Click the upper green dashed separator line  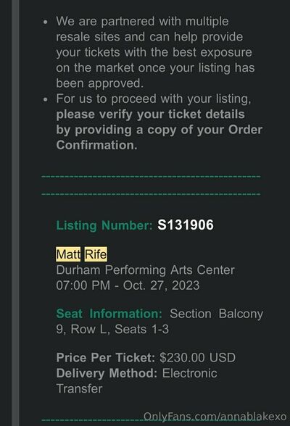[x=151, y=177]
